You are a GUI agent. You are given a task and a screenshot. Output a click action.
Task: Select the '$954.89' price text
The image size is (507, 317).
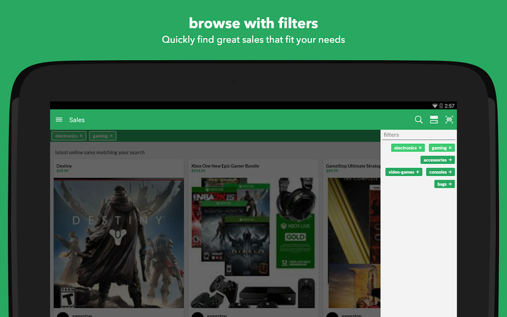pyautogui.click(x=198, y=171)
